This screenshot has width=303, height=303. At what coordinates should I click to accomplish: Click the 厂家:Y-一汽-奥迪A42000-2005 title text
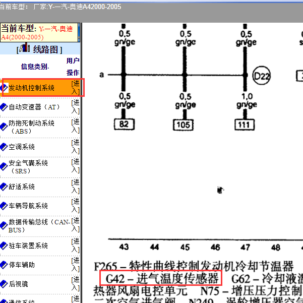77,7
